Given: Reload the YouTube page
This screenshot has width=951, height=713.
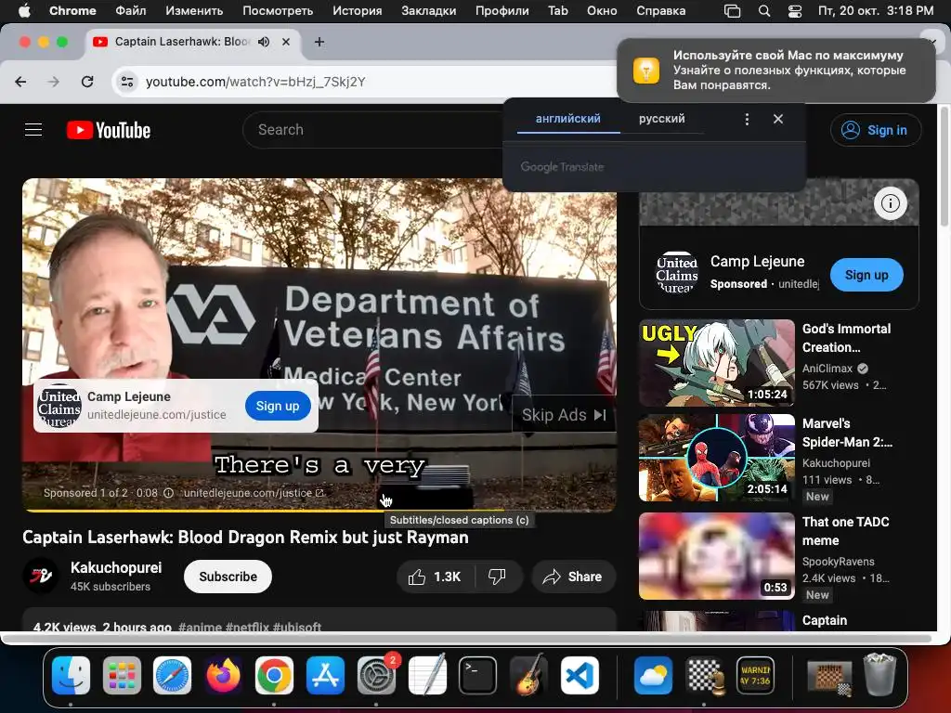Looking at the screenshot, I should coord(87,82).
